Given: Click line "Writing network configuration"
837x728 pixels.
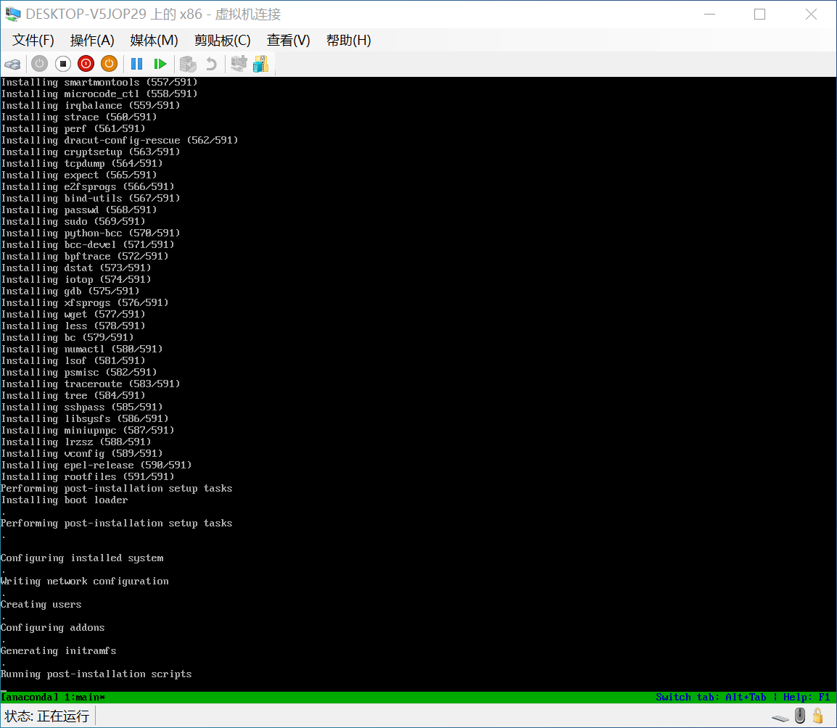Looking at the screenshot, I should [84, 582].
